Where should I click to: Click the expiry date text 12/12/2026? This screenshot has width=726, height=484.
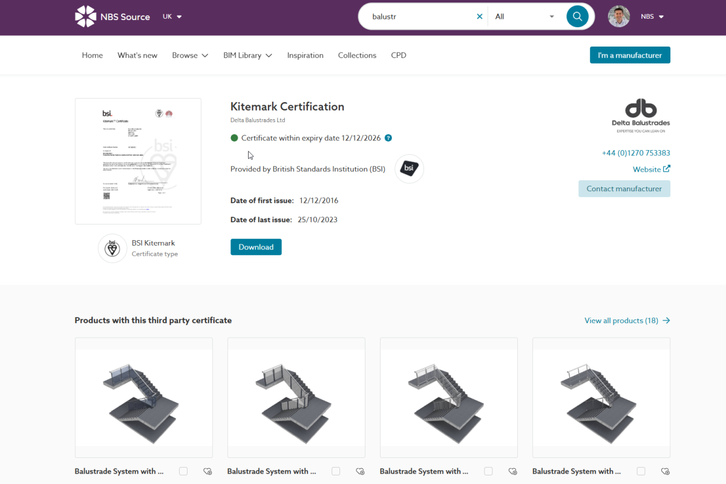coord(361,138)
